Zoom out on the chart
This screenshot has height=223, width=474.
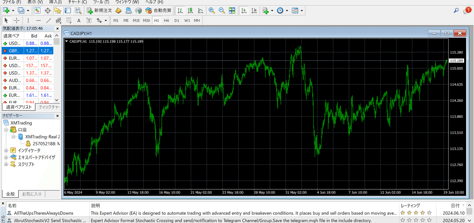pos(222,10)
